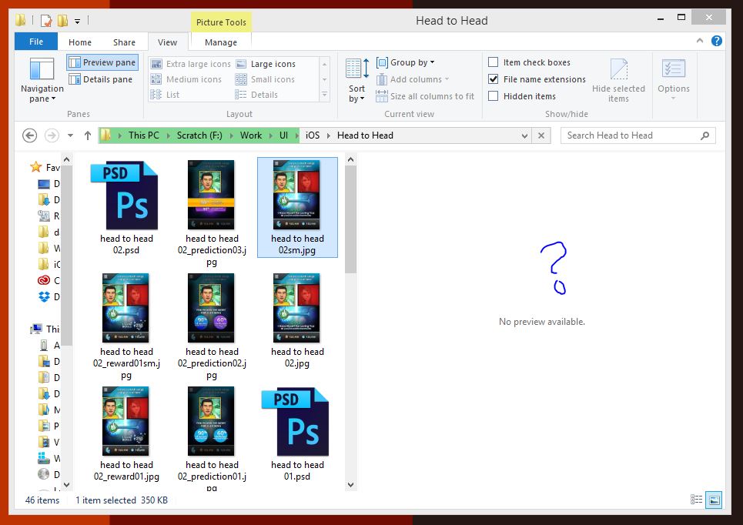Switch to the Manage tab

click(x=221, y=42)
